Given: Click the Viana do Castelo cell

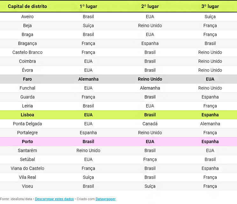Looking at the screenshot, I should [27, 168].
